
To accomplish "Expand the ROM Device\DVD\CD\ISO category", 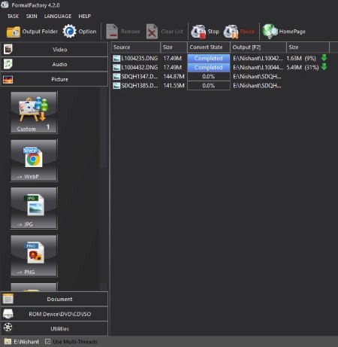I will (x=54, y=314).
